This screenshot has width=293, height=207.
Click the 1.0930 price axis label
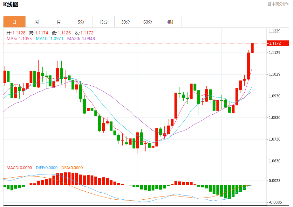pos(275,96)
